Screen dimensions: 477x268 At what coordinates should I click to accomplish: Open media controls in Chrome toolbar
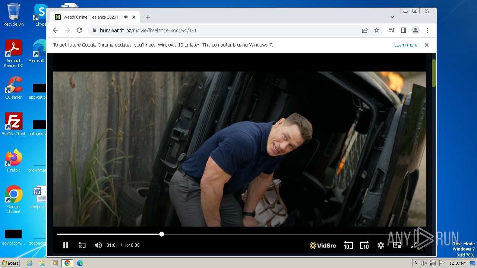[391, 31]
